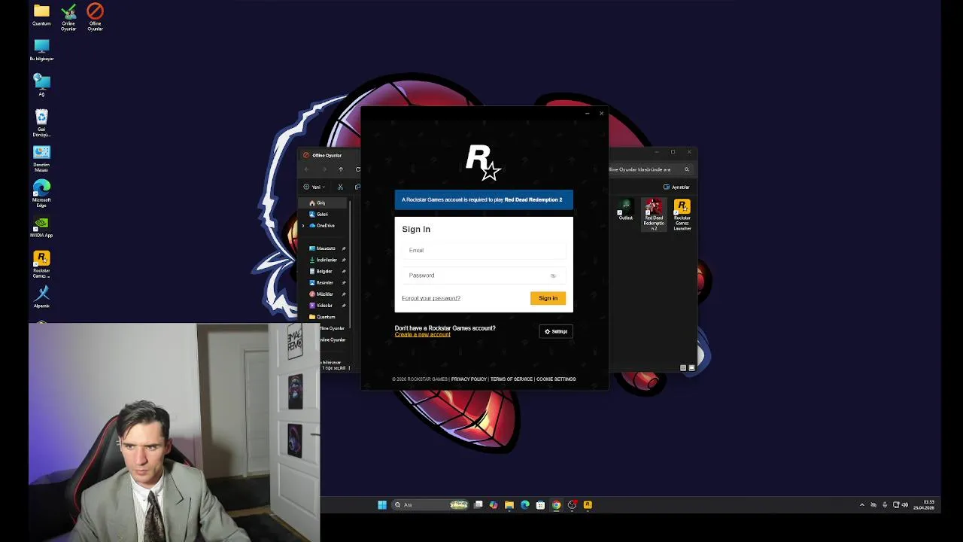Select Offline Oyunlar red desktop shortcut
This screenshot has width=963, height=542.
95,17
